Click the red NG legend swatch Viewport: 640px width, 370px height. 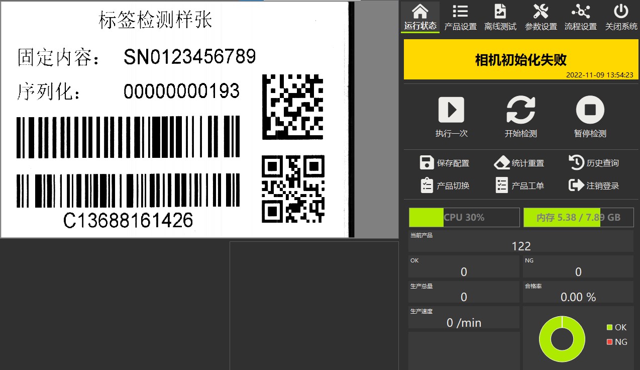(x=609, y=342)
